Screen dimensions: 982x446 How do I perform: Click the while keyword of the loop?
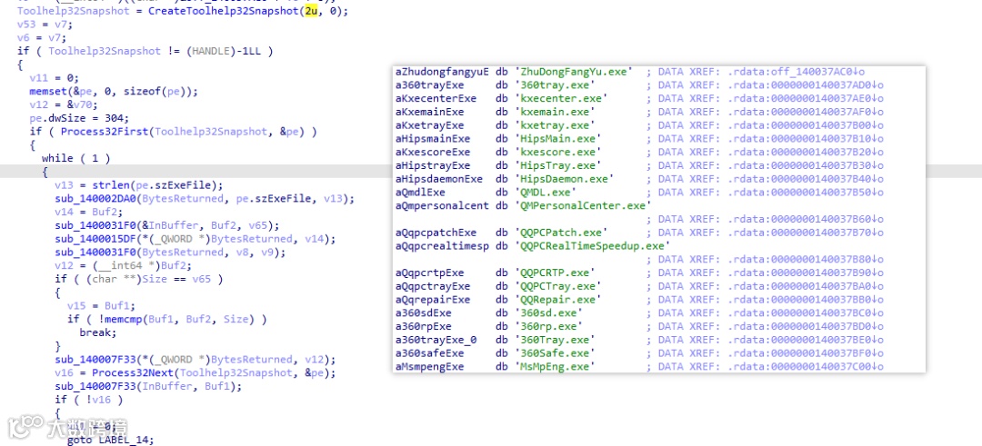pos(57,158)
